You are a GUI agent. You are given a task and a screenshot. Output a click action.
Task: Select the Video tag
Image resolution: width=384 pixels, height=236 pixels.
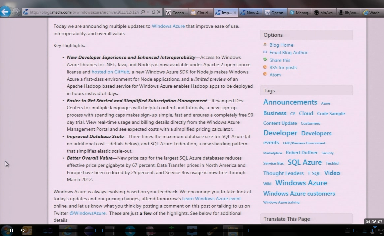(x=332, y=173)
